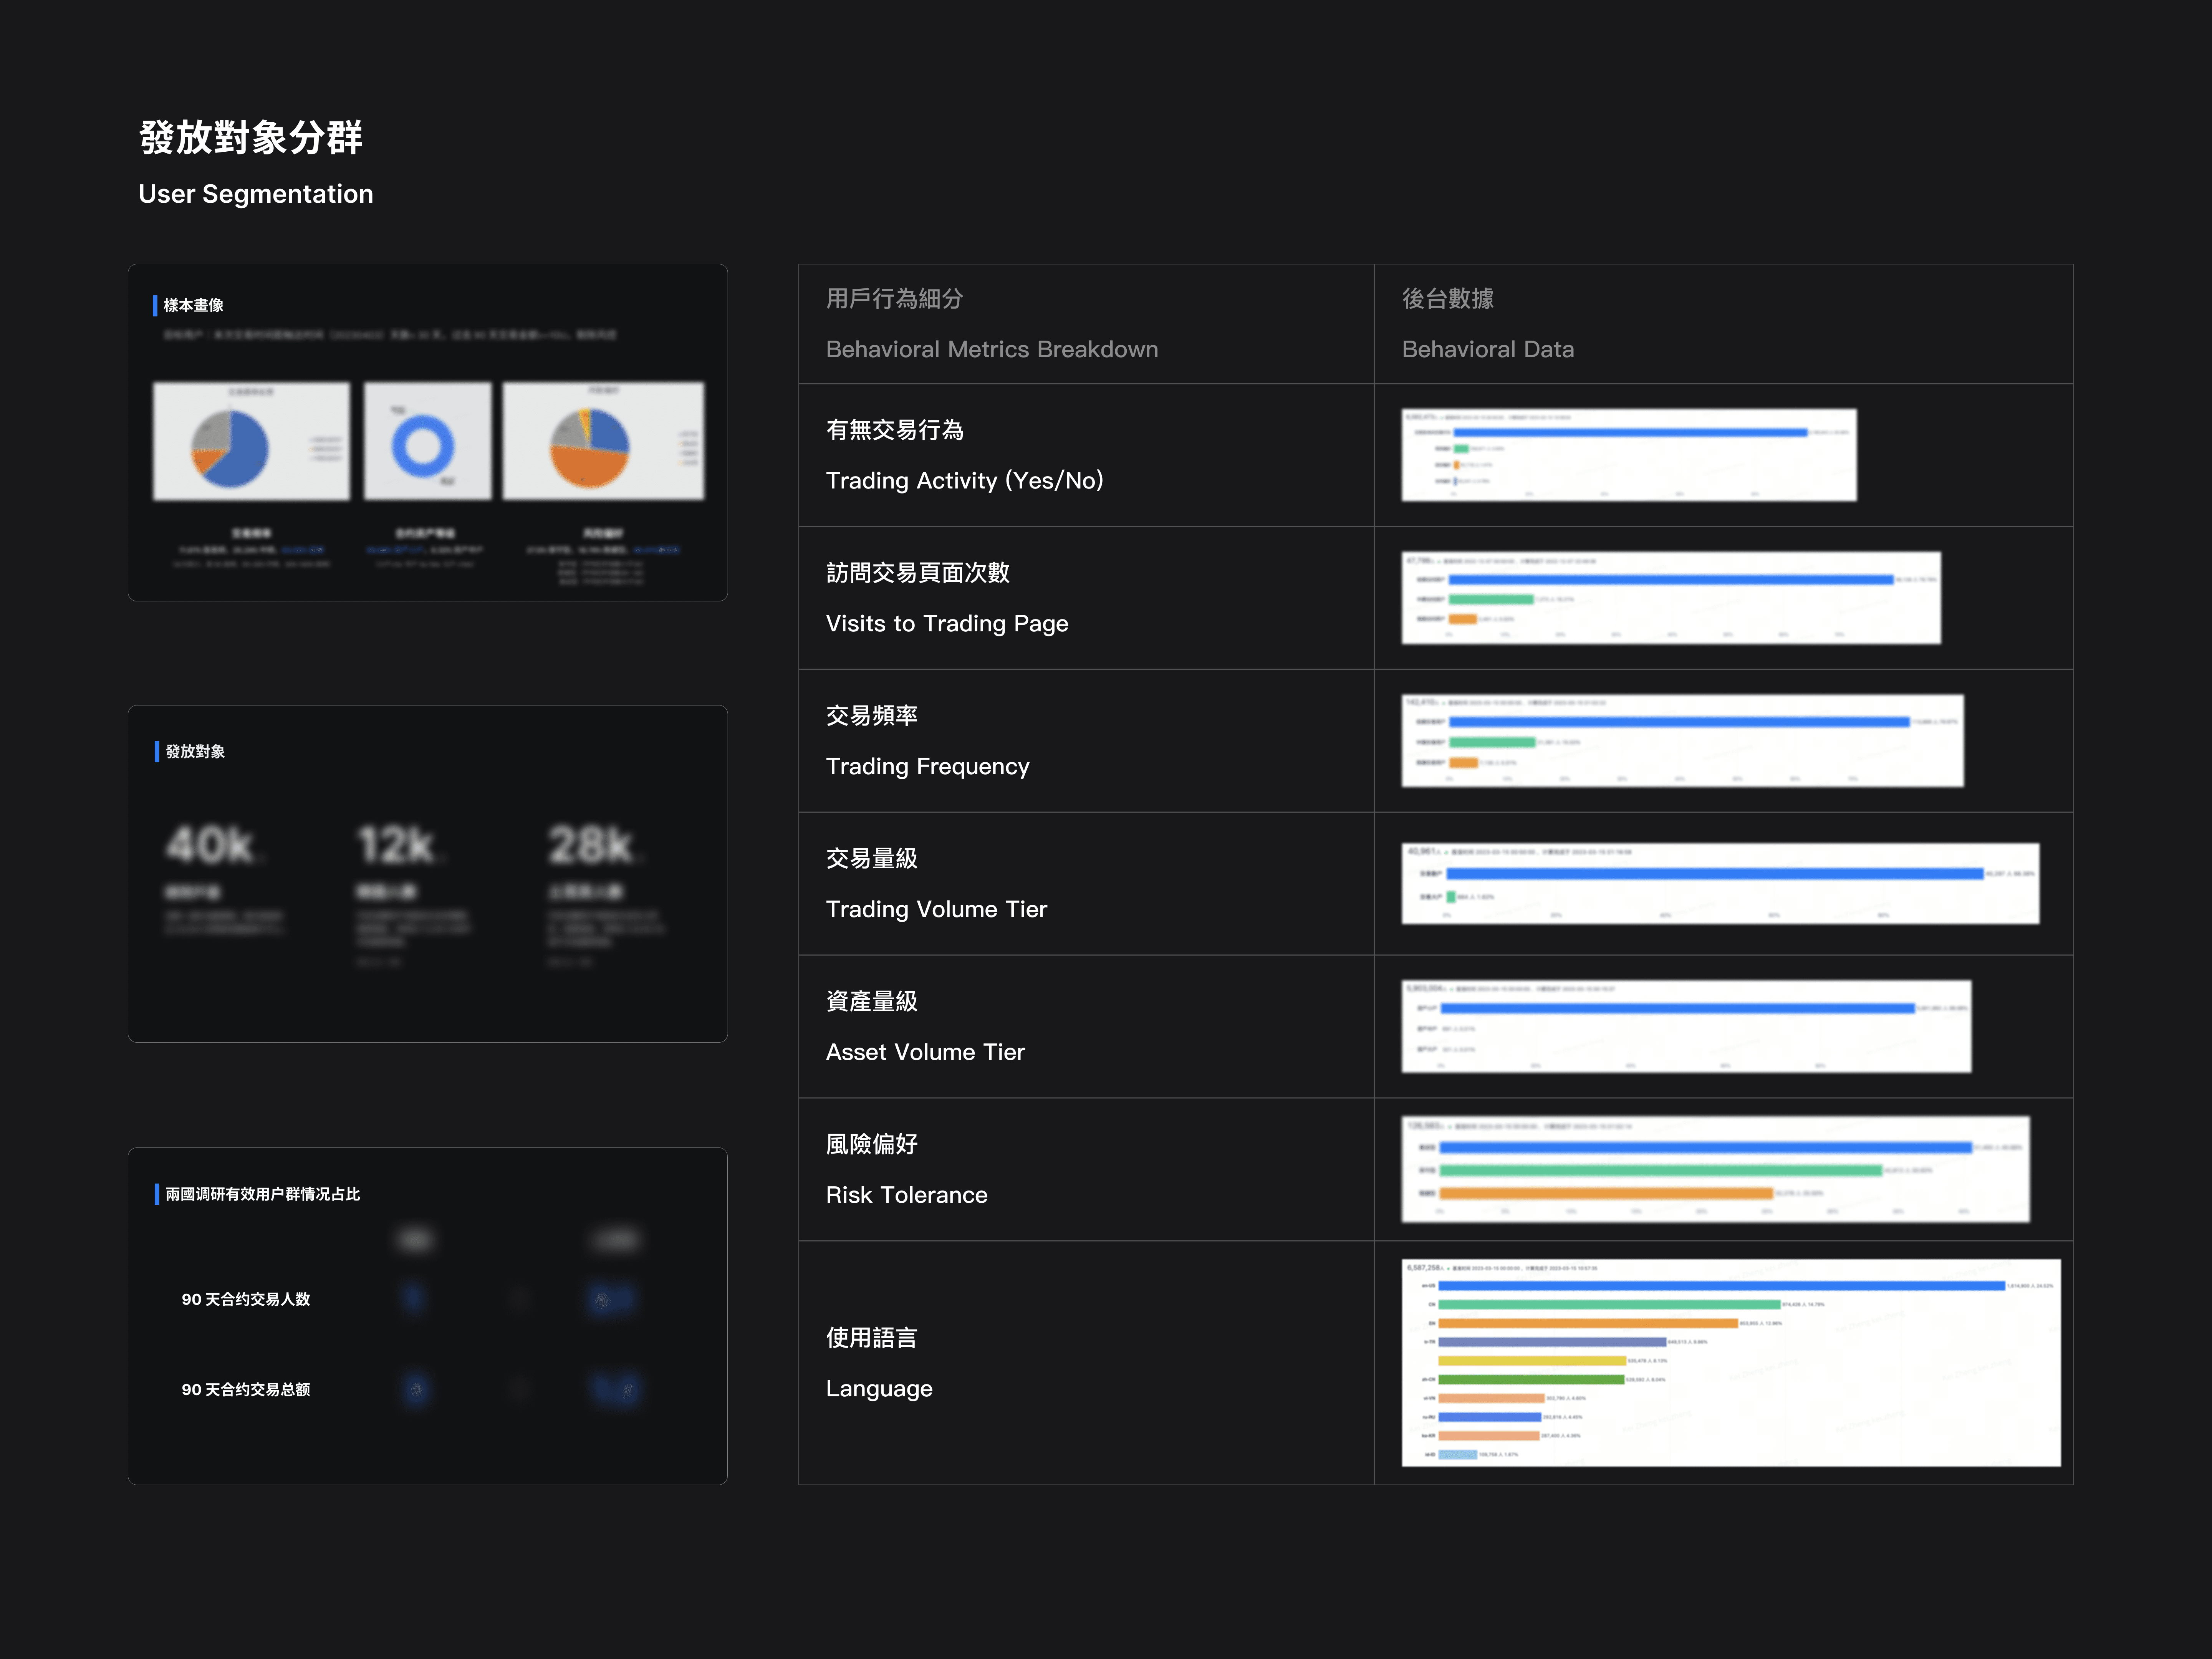Open the Asset Volume Tier chart
The image size is (2212, 1659).
pos(1686,1026)
